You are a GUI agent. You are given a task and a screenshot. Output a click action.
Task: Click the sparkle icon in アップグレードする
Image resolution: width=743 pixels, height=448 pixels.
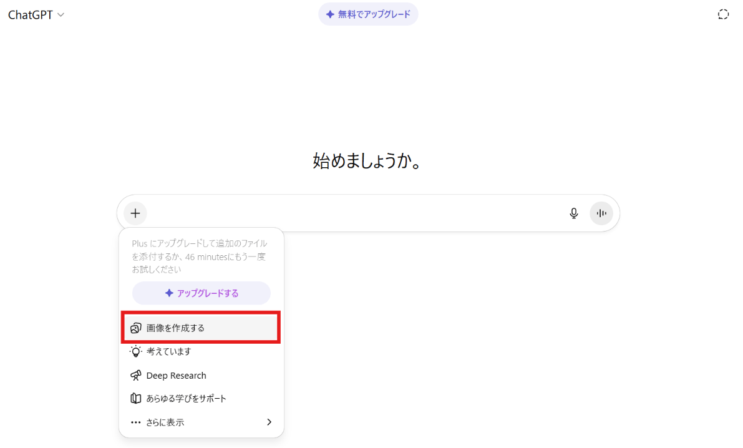click(168, 293)
